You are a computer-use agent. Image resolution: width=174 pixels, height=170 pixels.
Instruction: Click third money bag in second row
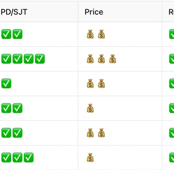point(113,59)
